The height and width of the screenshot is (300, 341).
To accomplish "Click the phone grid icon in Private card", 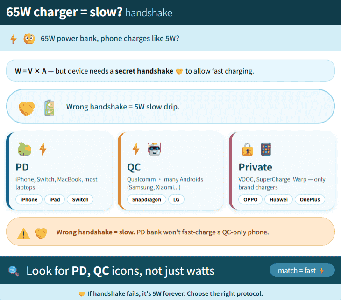I will click(266, 149).
